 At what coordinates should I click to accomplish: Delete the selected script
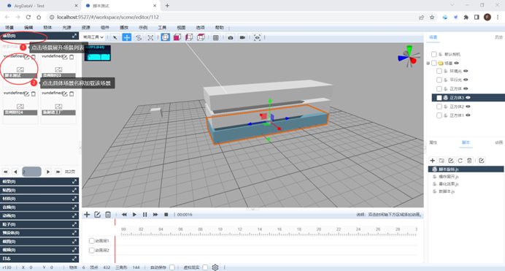click(469, 161)
